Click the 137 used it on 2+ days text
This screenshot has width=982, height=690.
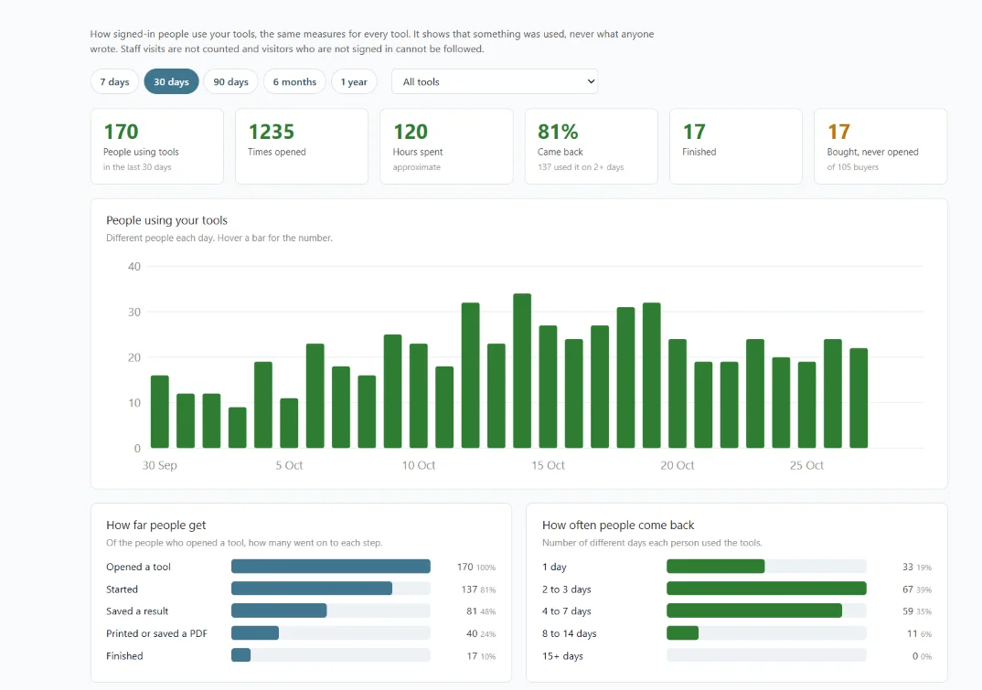(x=581, y=167)
